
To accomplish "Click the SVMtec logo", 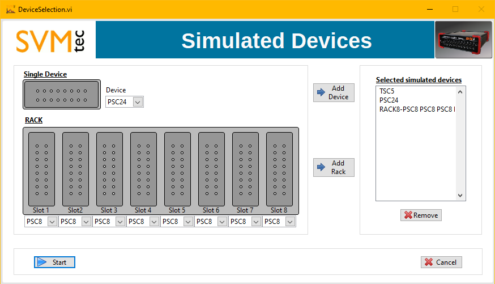I will (50, 41).
